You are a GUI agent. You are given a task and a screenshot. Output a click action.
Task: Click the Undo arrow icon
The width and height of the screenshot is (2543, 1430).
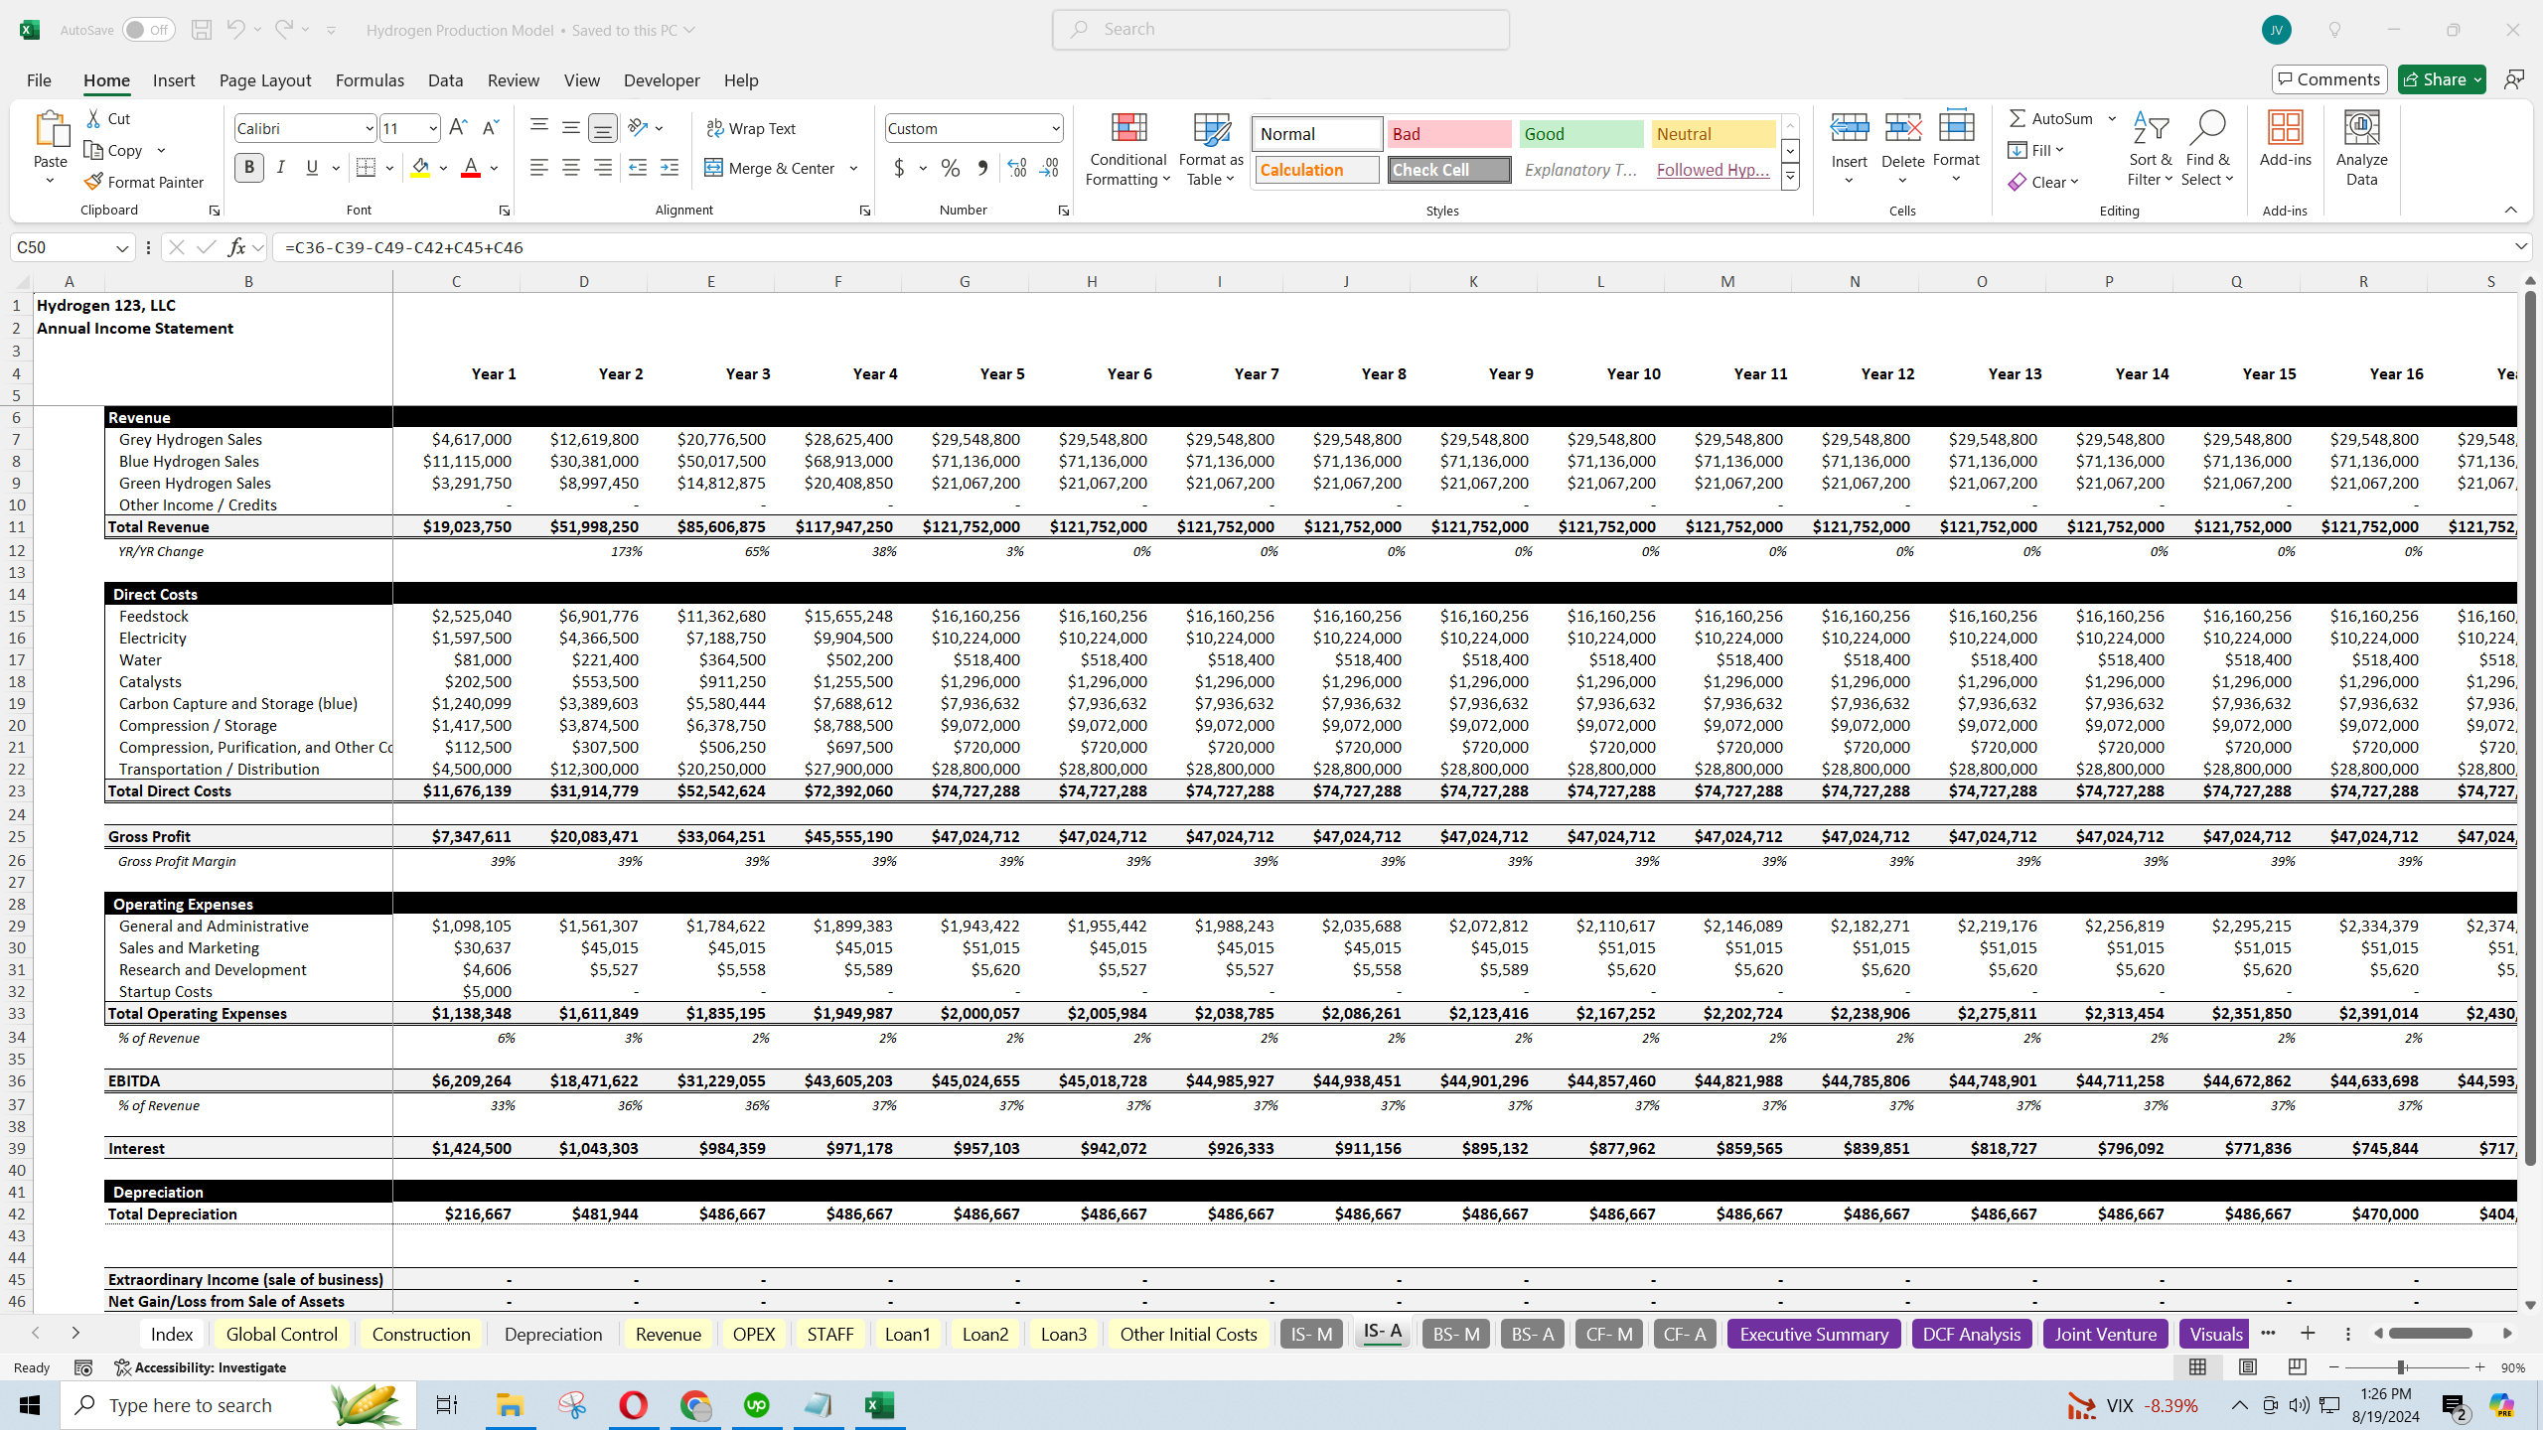coord(235,30)
